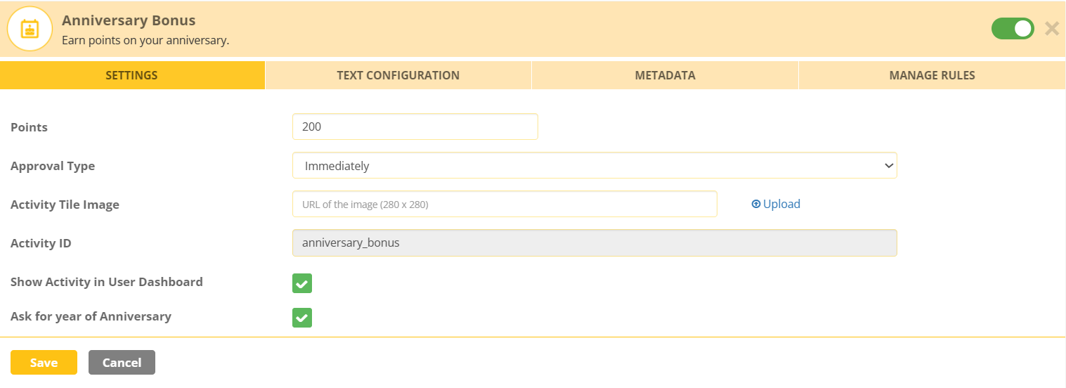Screen dimensions: 1066x388
Task: Uncheck Show Activity in User Dashboard
Action: 302,283
